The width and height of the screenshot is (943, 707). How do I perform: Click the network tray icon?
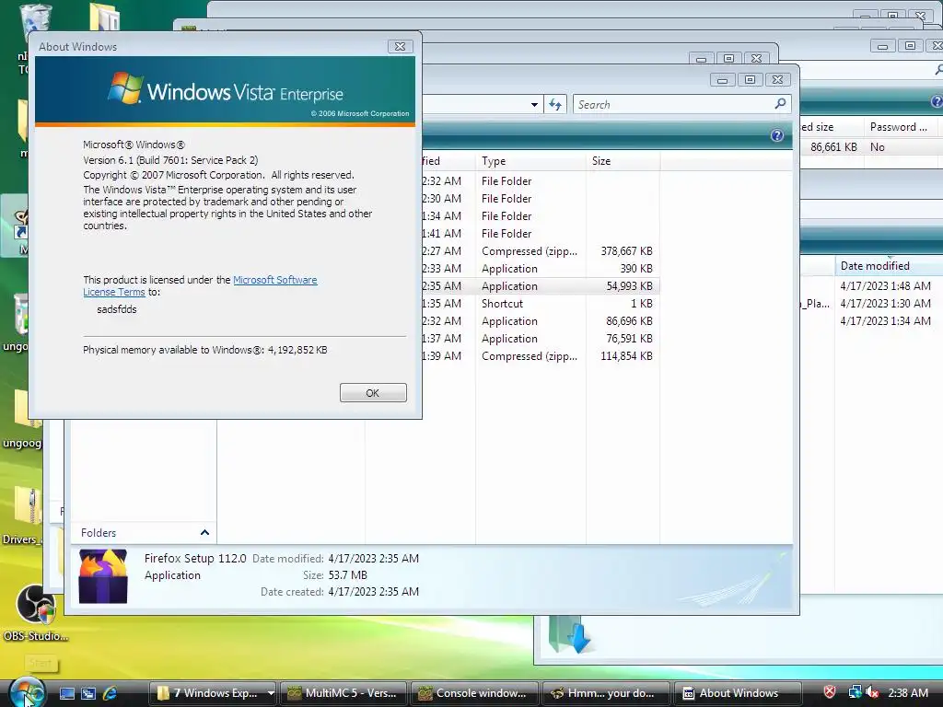coord(855,692)
